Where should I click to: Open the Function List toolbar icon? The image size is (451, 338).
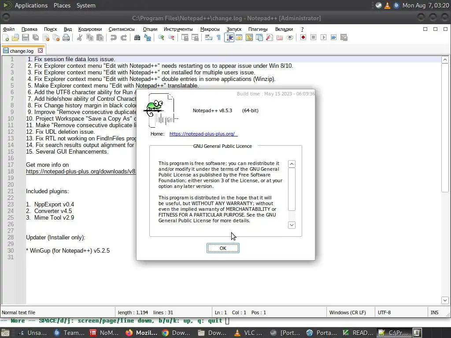tap(270, 37)
